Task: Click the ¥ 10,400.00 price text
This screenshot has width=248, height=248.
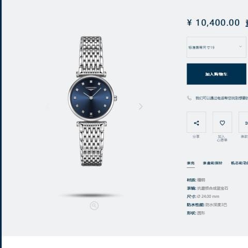Action: (x=213, y=23)
